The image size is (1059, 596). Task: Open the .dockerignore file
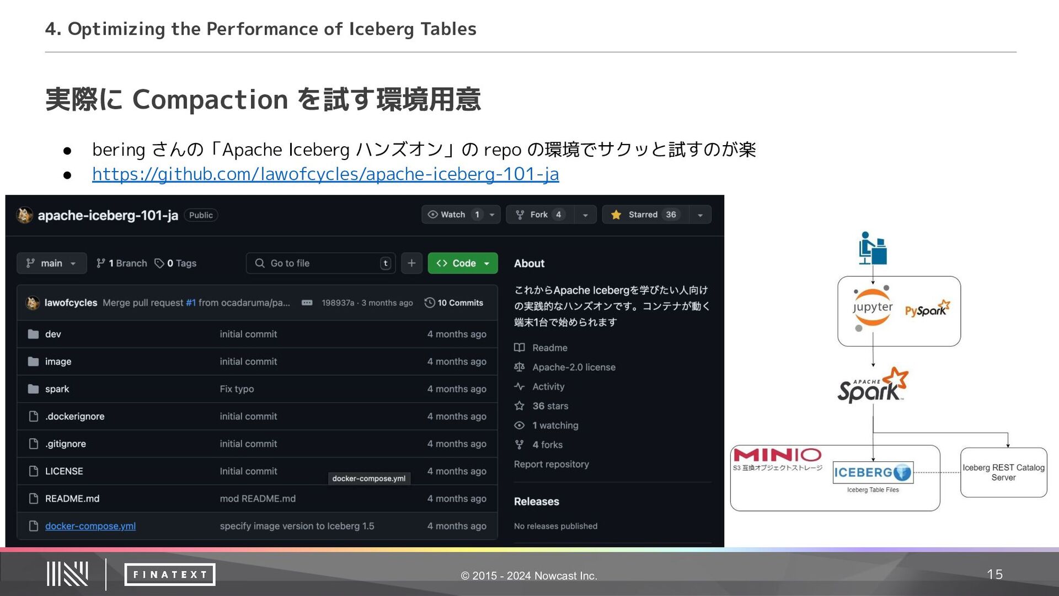(x=74, y=416)
